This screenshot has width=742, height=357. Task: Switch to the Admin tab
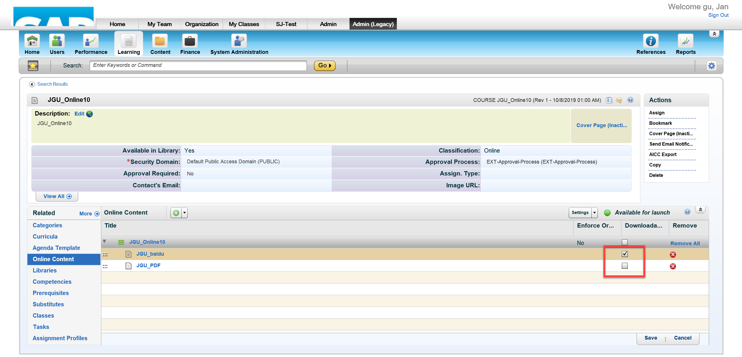pos(328,24)
